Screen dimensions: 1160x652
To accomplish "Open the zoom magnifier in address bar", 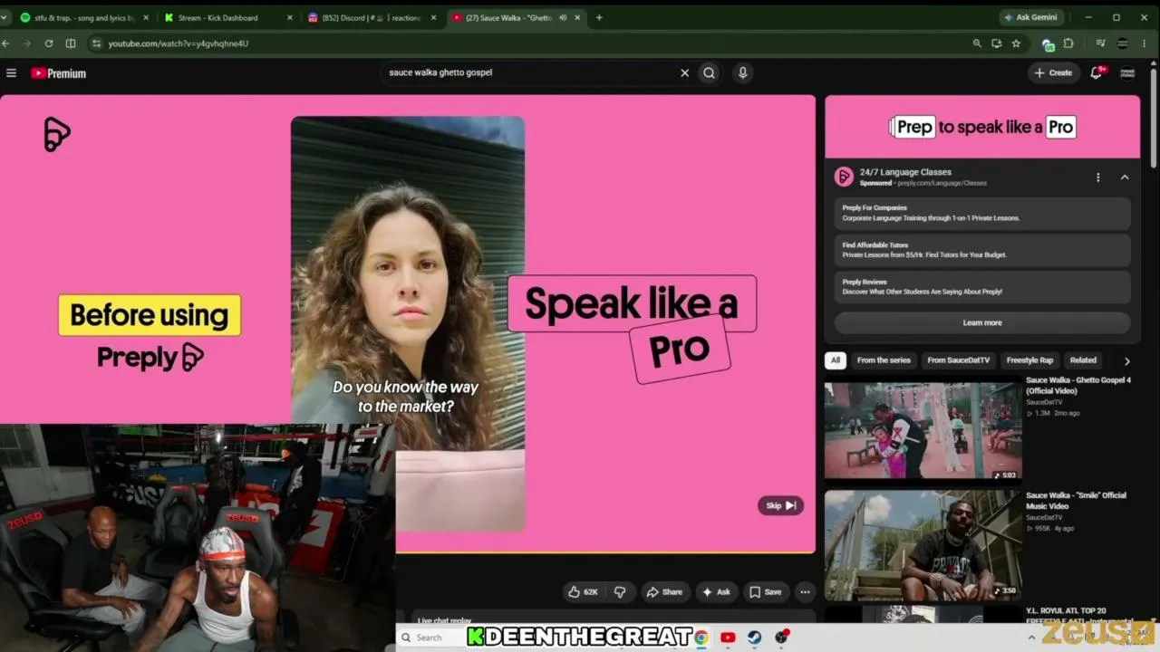I will tap(977, 43).
